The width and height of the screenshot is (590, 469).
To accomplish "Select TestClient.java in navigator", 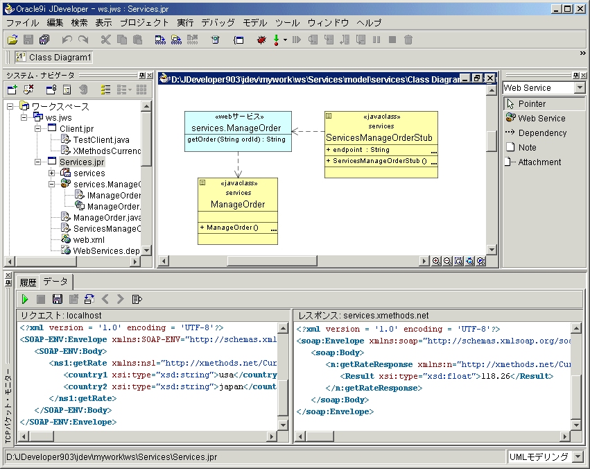I will click(101, 139).
